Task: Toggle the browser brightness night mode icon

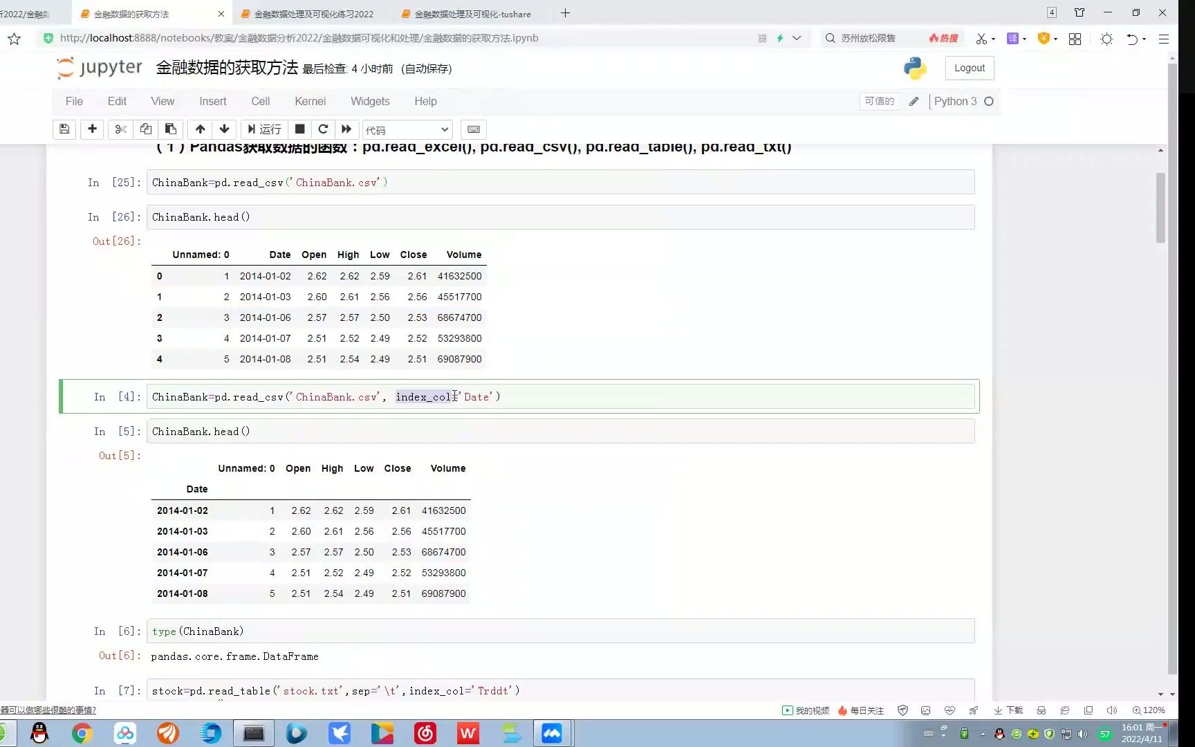Action: click(x=1106, y=39)
